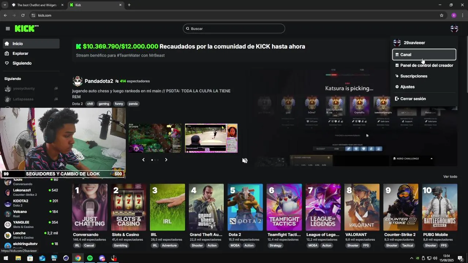The image size is (468, 263).
Task: Open the Chrome profile avatar
Action: point(454,15)
